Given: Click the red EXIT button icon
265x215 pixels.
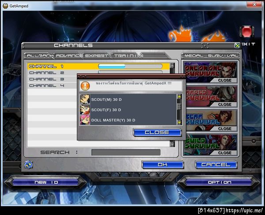Looking at the screenshot, I should (247, 32).
